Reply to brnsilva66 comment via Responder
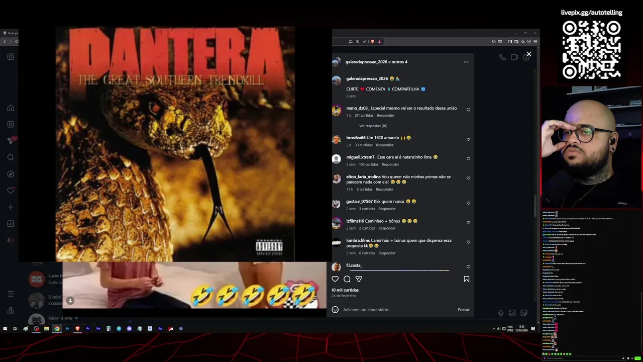This screenshot has height=362, width=643. (x=385, y=145)
